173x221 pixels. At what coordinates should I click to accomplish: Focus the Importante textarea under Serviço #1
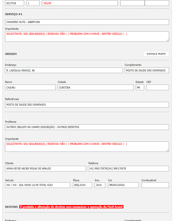click(87, 36)
